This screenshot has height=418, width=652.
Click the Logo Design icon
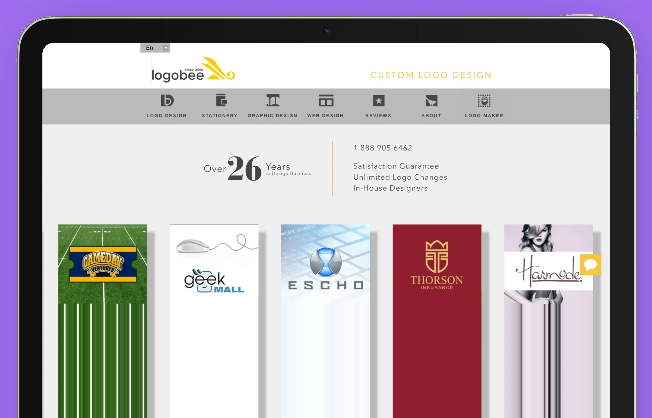click(167, 101)
